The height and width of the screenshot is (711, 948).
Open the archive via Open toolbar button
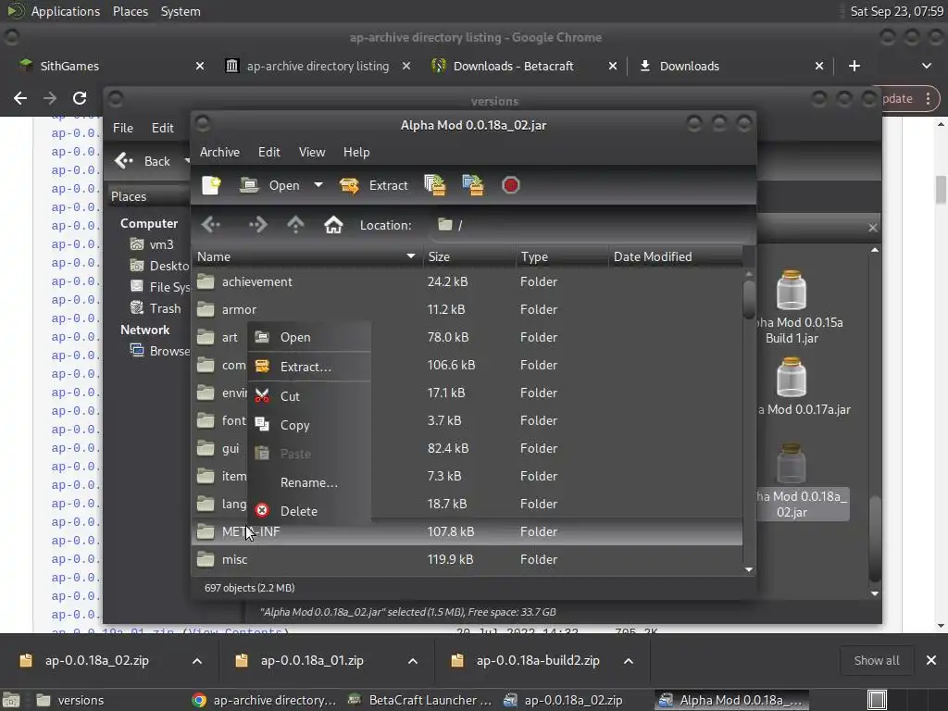[x=269, y=185]
